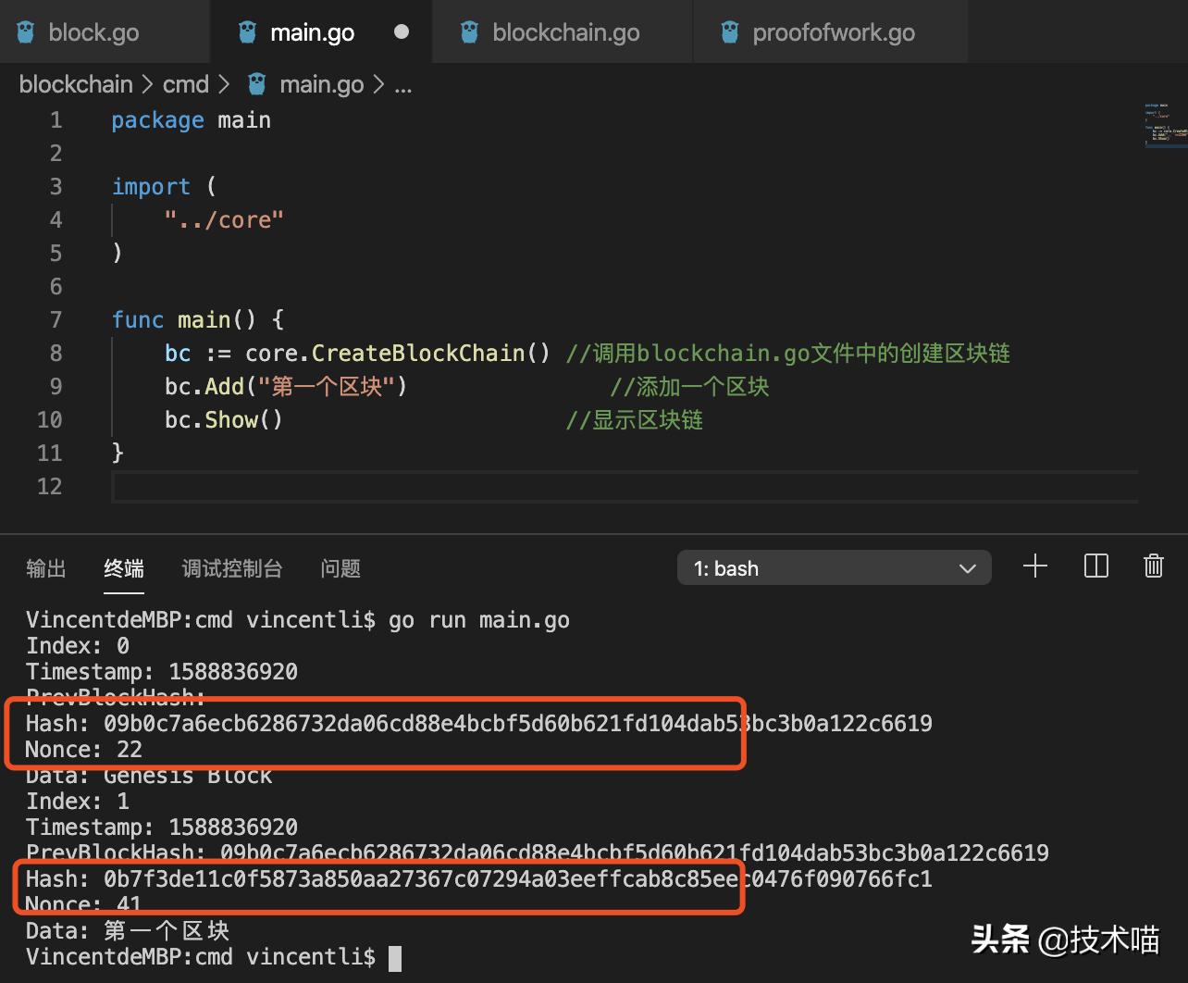
Task: Click unsaved dot on main.go tab
Action: 402,31
